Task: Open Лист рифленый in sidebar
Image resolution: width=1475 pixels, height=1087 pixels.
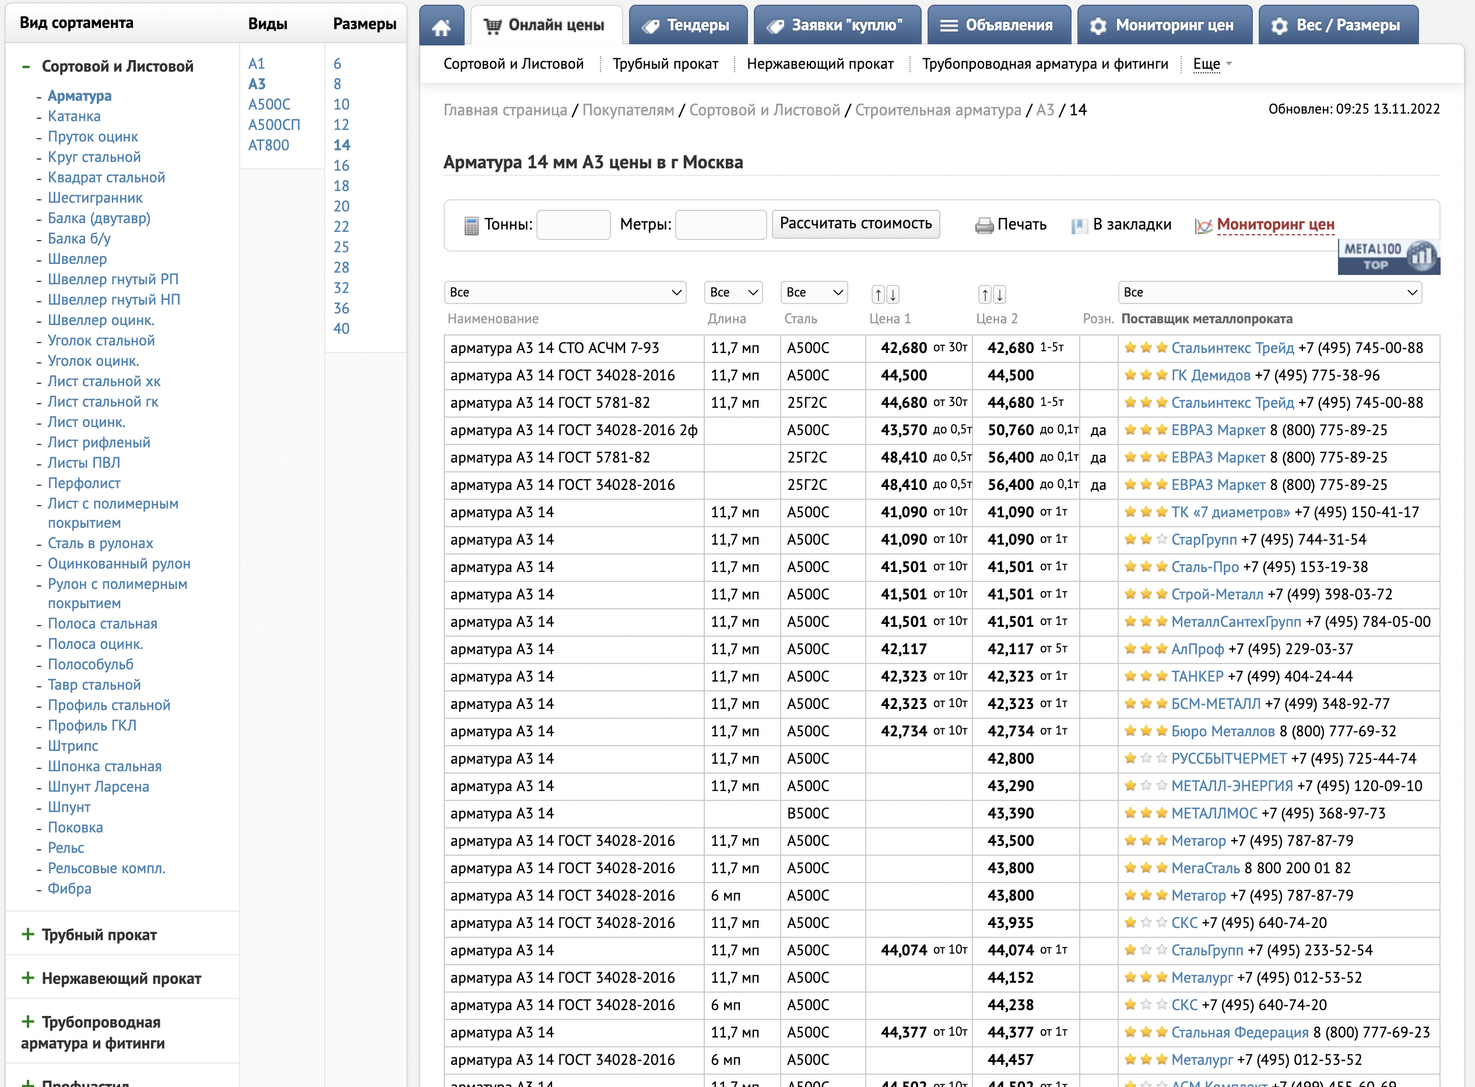Action: 99,442
